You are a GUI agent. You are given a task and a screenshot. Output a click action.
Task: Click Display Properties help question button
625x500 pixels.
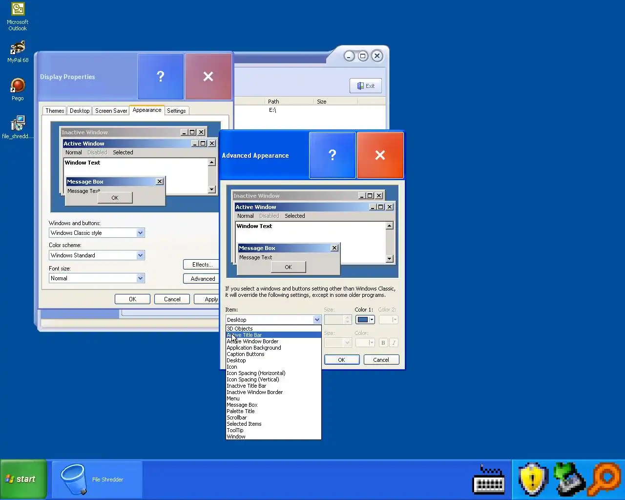[x=161, y=77]
